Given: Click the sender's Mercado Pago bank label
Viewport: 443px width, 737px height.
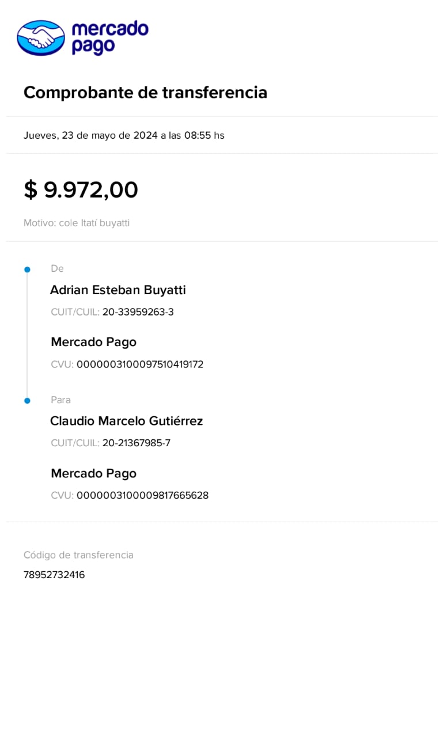Looking at the screenshot, I should click(x=93, y=342).
